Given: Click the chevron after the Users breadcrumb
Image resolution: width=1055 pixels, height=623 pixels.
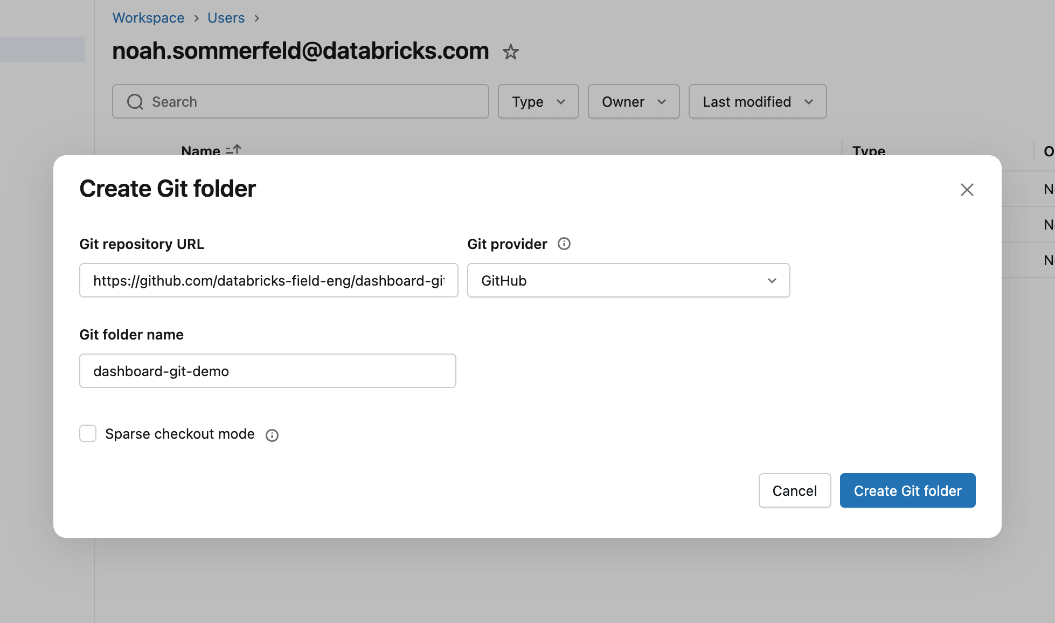Looking at the screenshot, I should click(x=257, y=18).
